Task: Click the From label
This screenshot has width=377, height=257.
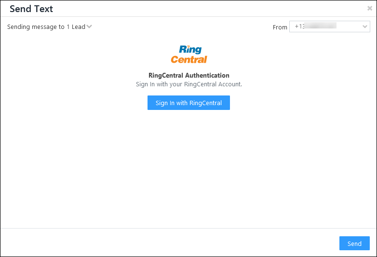Action: pos(280,27)
